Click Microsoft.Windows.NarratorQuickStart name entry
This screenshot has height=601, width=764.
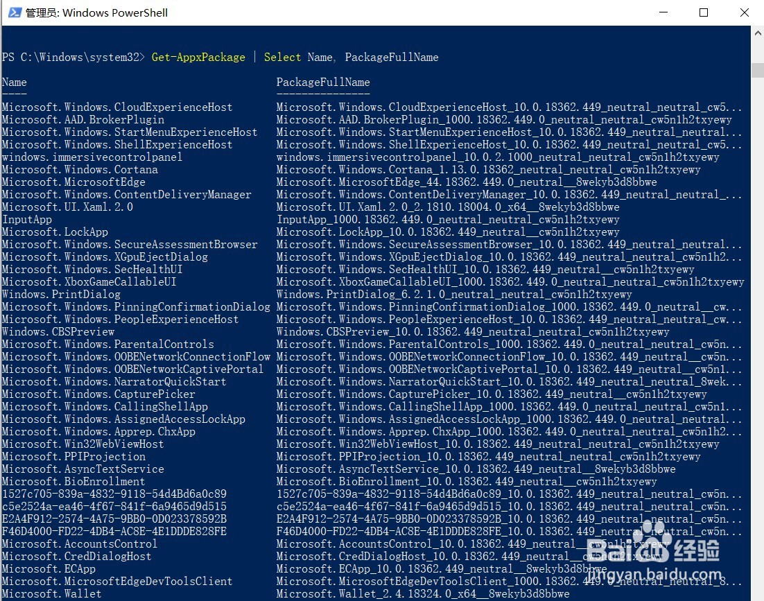coord(114,382)
